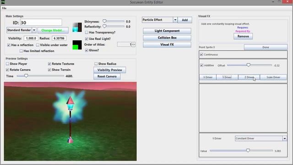
Task: Enable Show Radius checkbox
Action: coord(96,64)
